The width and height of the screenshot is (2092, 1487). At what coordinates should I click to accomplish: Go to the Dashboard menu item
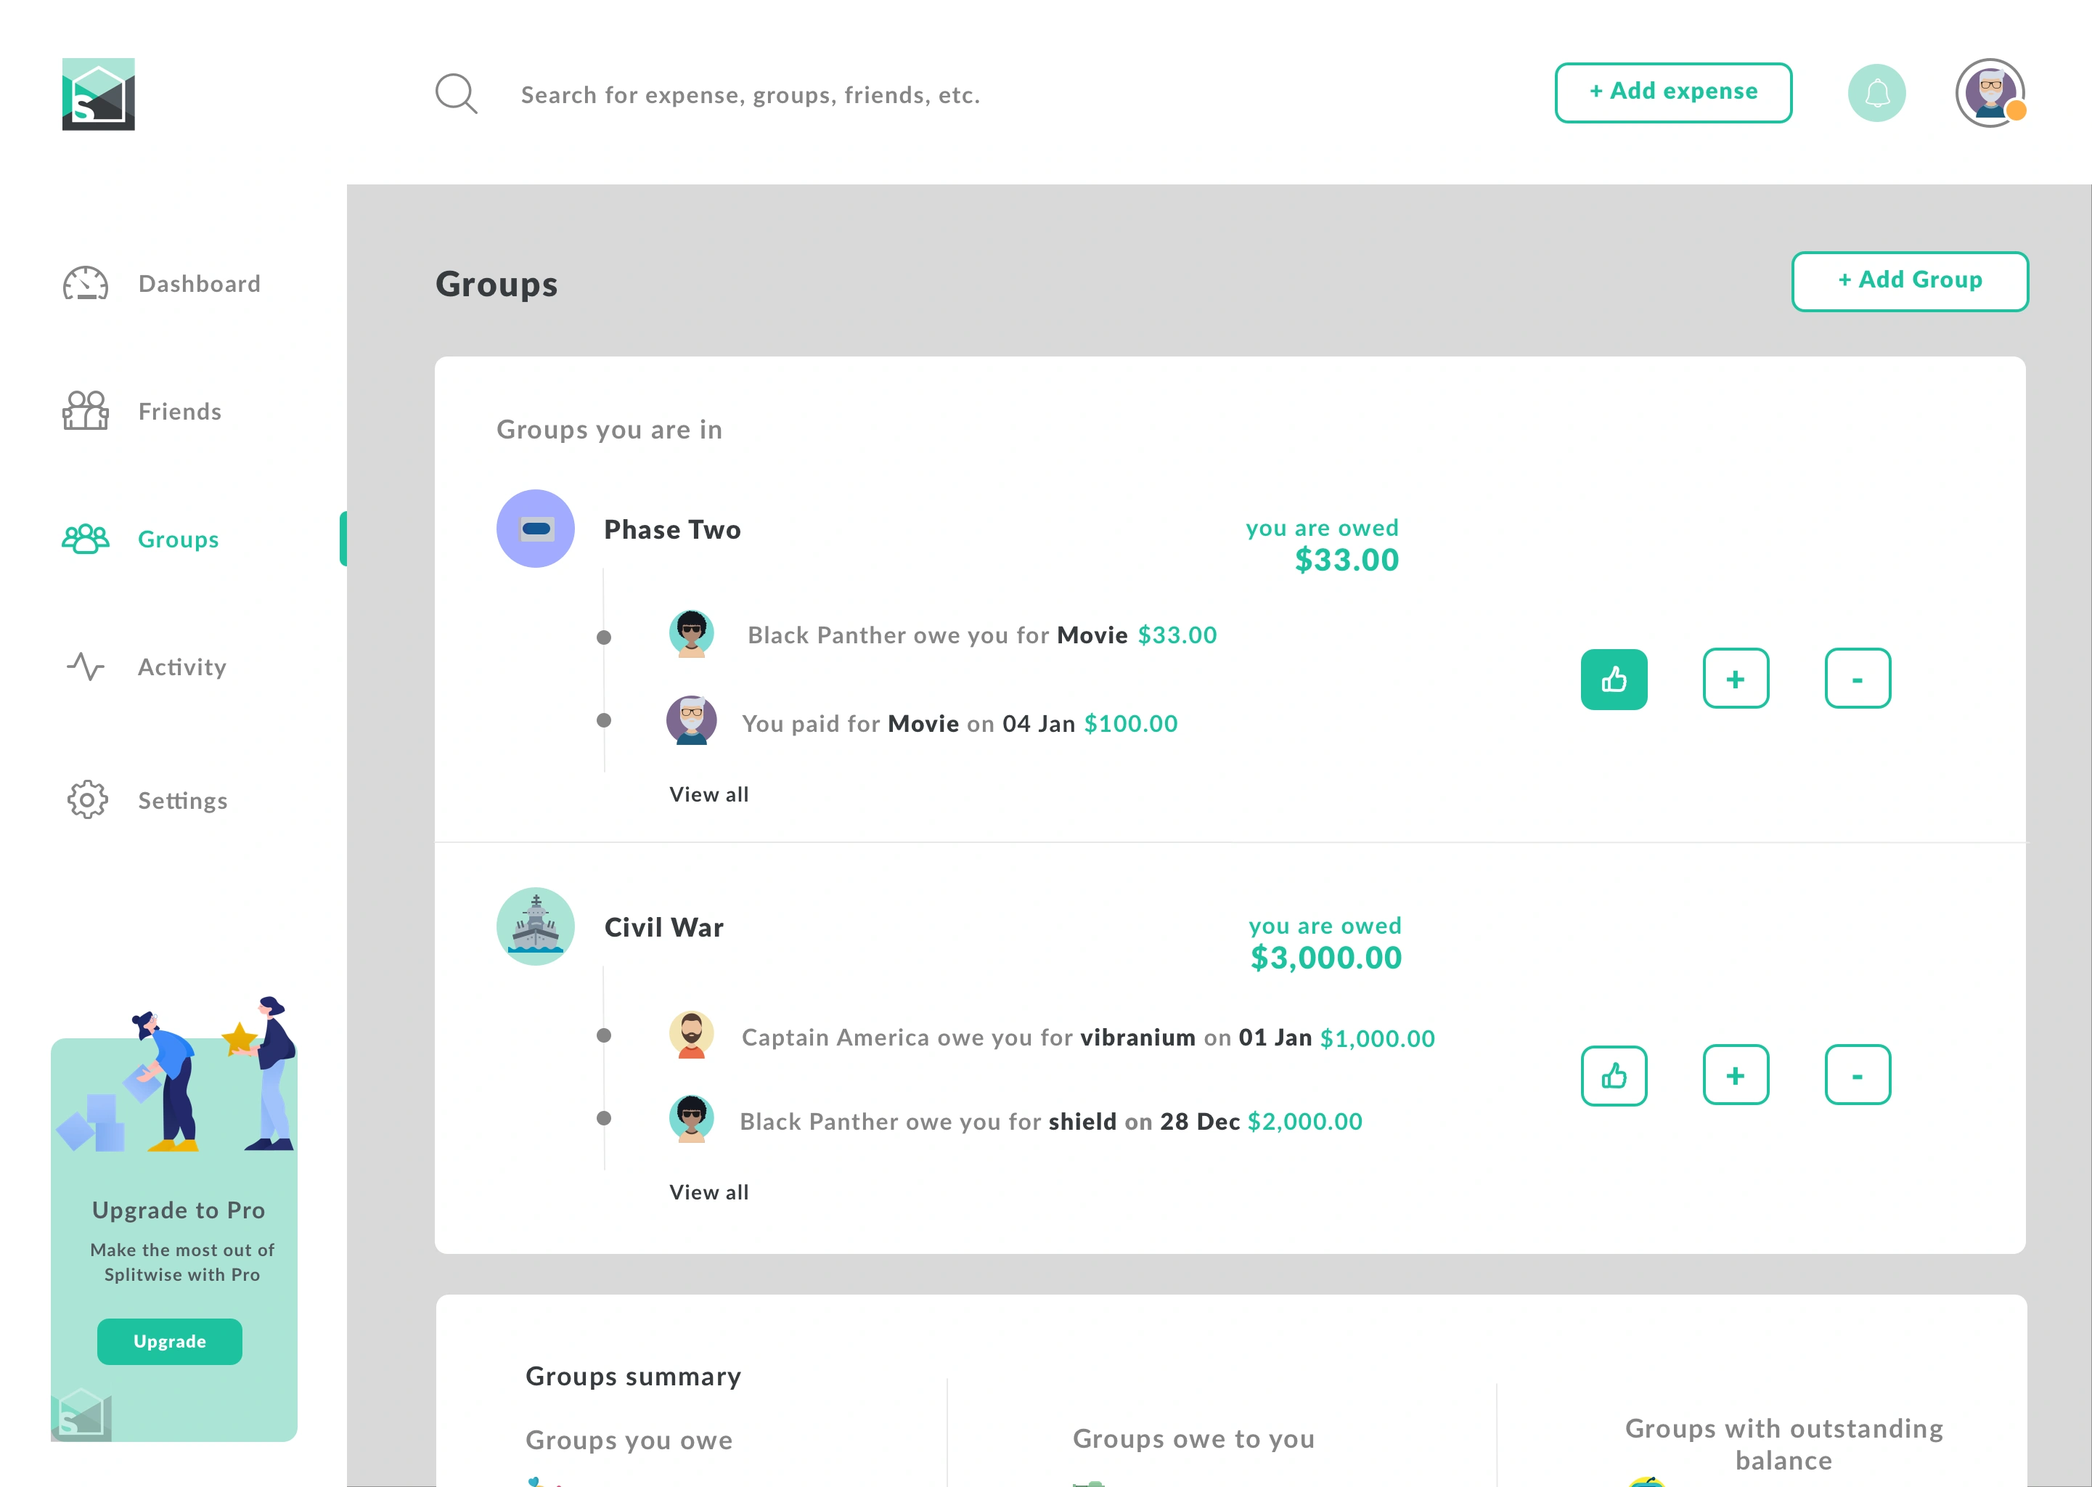[x=199, y=284]
